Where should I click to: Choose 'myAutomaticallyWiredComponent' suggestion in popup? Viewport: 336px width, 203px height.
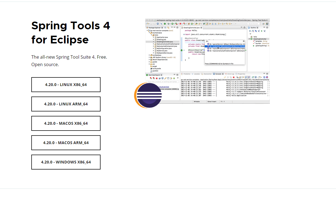[225, 51]
